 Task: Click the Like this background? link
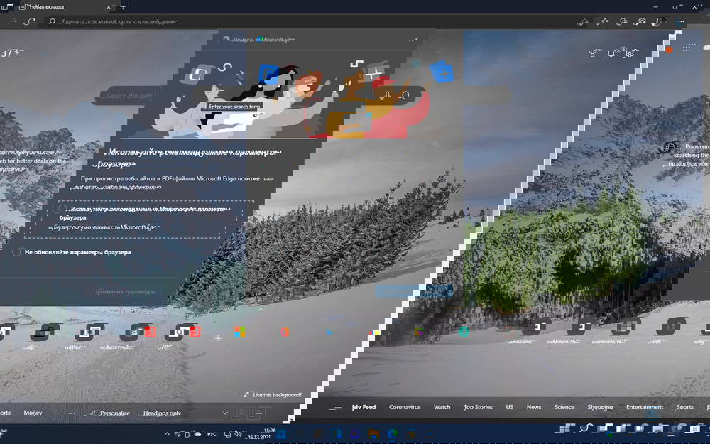point(278,394)
